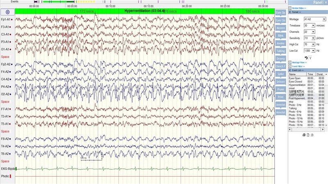Click the Print marker button
Viewport: 328px width, 184px height.
click(280, 97)
